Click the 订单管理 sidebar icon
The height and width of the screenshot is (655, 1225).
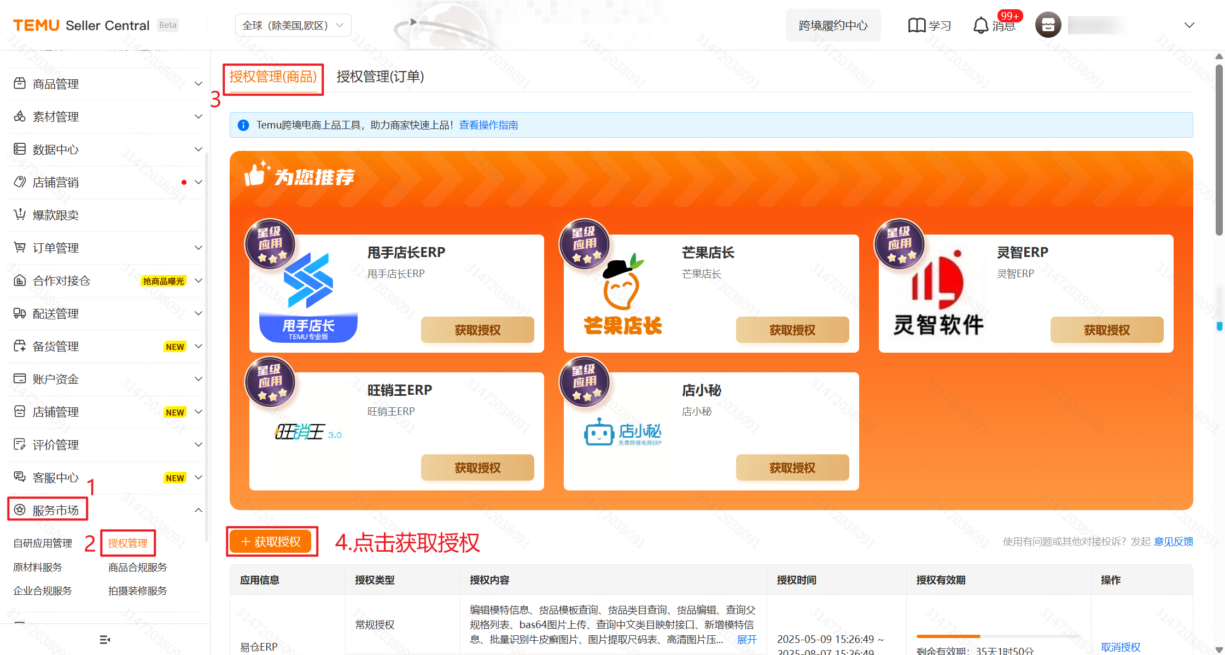click(x=20, y=248)
